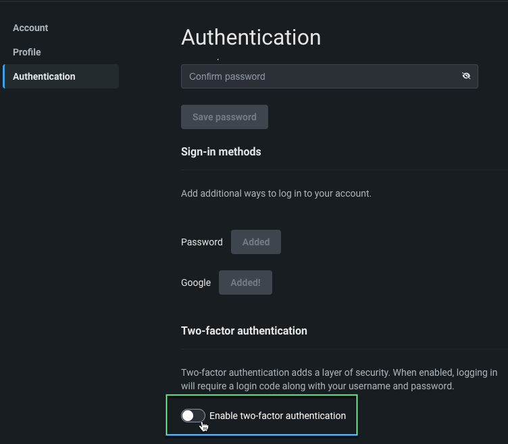Click the Two-factor authentication section heading
The height and width of the screenshot is (444, 508).
[x=244, y=330]
